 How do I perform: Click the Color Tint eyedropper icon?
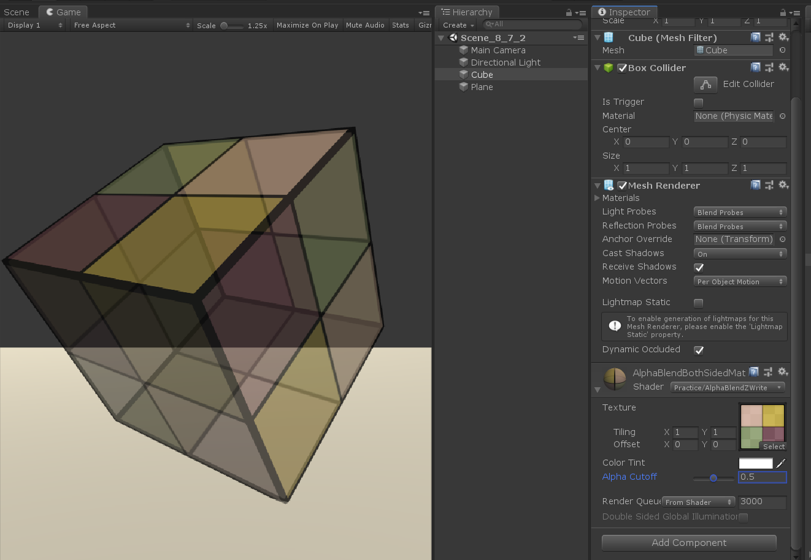(x=781, y=463)
